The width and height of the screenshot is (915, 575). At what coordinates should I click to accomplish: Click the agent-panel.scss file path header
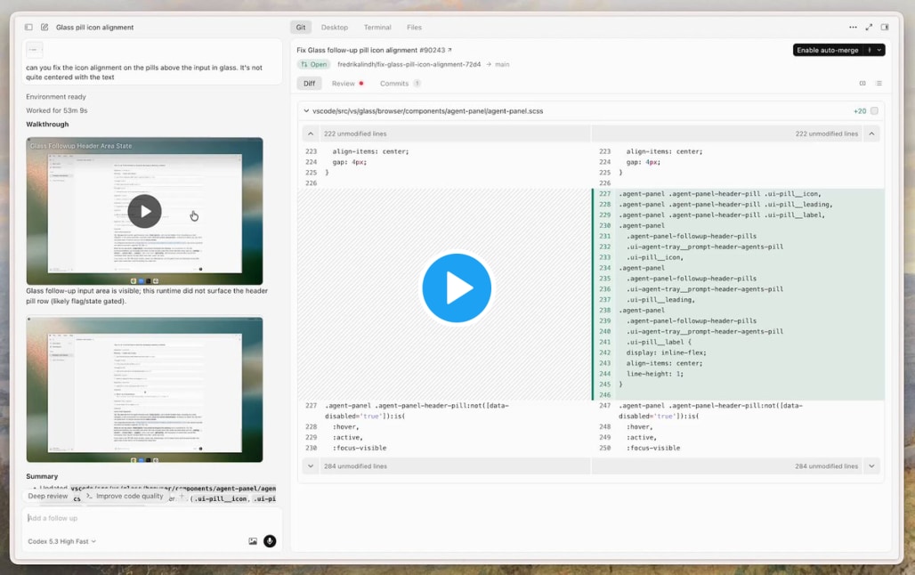[428, 111]
